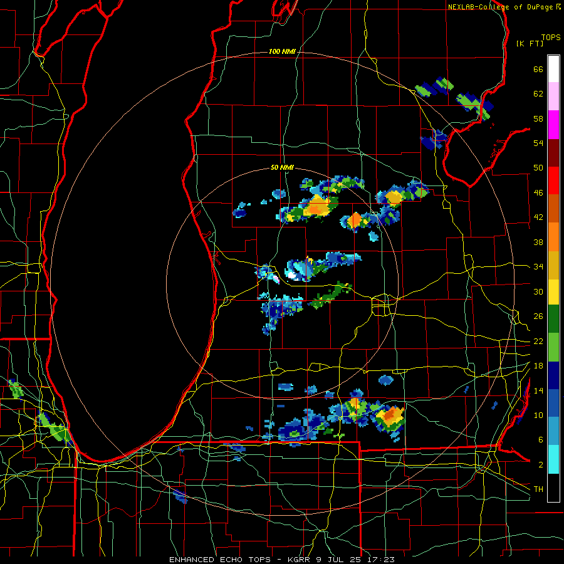Click the white 66 kft color swatch
Image resolution: width=564 pixels, height=564 pixels.
[553, 69]
